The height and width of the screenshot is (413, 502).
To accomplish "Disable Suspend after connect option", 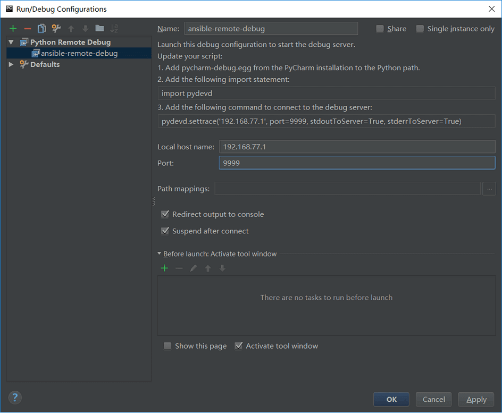I will [x=165, y=231].
